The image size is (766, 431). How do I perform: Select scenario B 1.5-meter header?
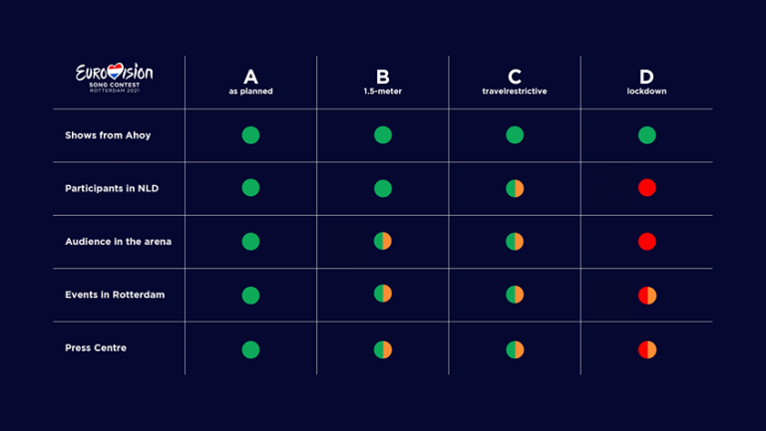pyautogui.click(x=383, y=82)
